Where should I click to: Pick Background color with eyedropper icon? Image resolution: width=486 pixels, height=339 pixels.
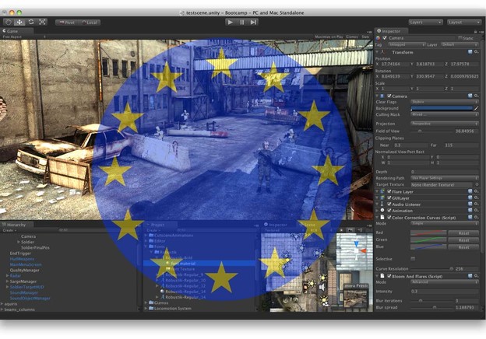click(476, 108)
